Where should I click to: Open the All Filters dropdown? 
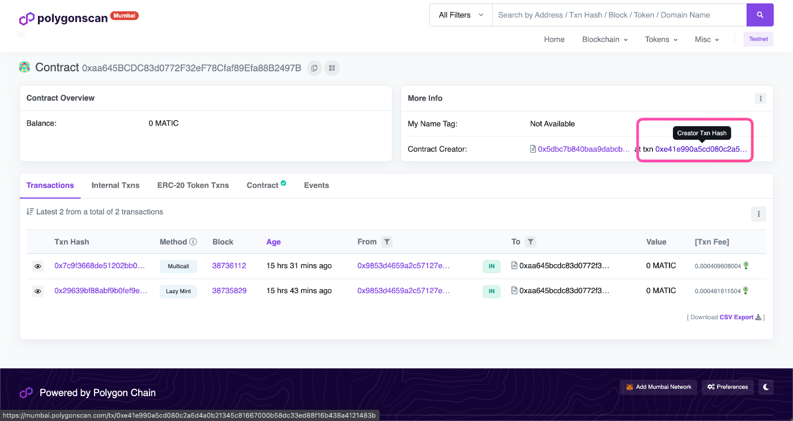pos(461,15)
